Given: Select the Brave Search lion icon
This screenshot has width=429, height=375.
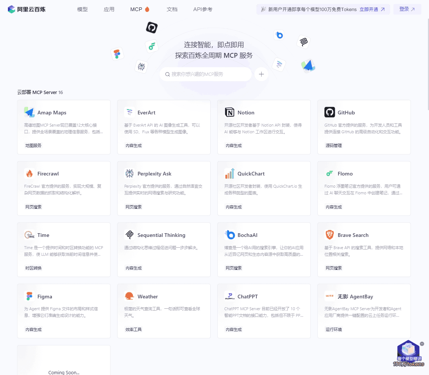Looking at the screenshot, I should pyautogui.click(x=330, y=235).
